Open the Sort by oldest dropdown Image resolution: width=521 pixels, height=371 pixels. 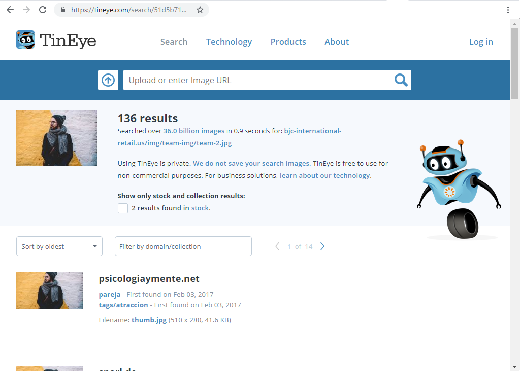point(59,246)
